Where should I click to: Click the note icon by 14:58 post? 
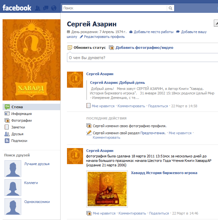tap(88, 106)
